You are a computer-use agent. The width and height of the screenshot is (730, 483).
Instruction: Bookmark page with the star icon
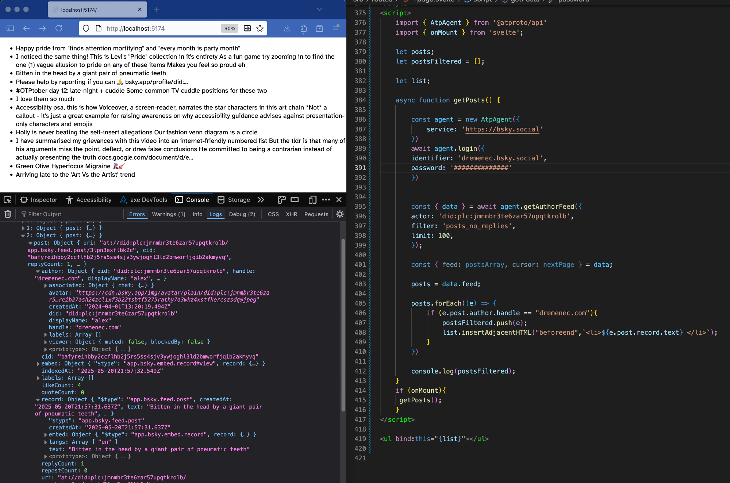260,28
